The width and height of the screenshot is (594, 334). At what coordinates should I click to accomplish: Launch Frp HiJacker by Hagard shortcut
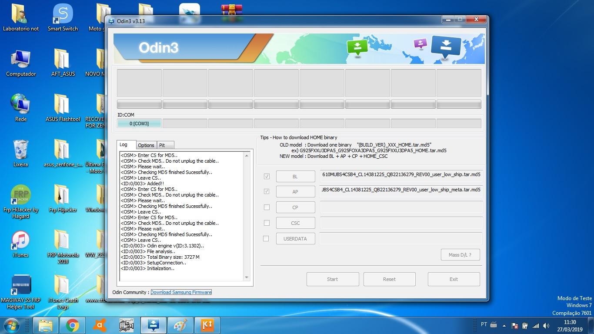pos(20,202)
